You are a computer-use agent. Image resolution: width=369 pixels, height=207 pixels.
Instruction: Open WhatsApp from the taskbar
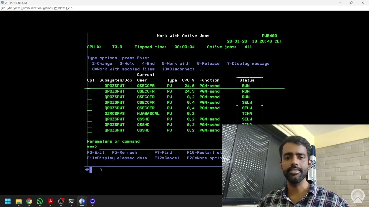(40, 201)
